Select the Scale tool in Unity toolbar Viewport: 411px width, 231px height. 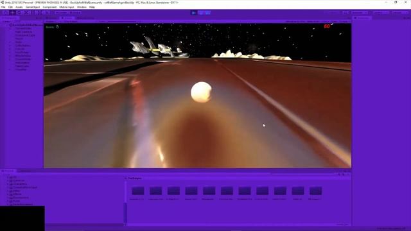click(x=26, y=13)
